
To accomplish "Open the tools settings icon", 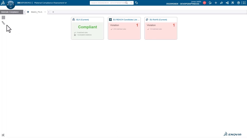I will [233, 3].
